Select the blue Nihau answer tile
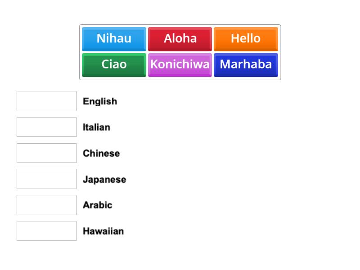Viewport: 360px width, 270px height. (x=113, y=39)
